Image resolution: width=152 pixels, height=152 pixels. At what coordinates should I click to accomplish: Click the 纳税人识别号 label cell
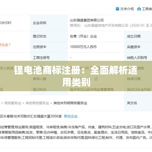coord(138,58)
